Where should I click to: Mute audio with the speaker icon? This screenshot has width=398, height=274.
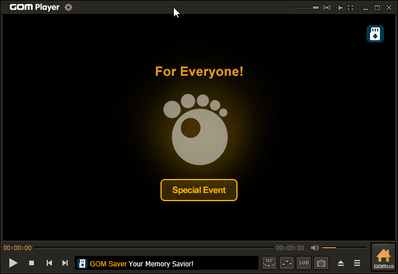(x=315, y=248)
